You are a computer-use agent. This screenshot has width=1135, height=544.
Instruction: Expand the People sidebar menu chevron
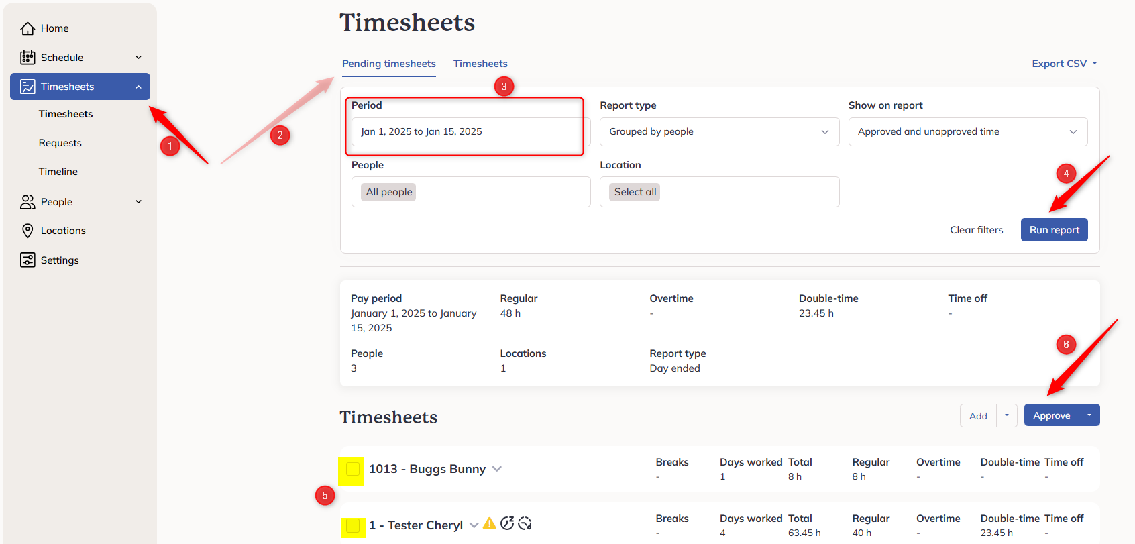click(x=139, y=202)
